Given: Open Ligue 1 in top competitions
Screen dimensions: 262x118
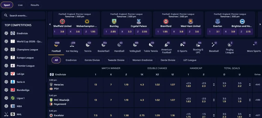Looking at the screenshot, I should pos(23,98).
